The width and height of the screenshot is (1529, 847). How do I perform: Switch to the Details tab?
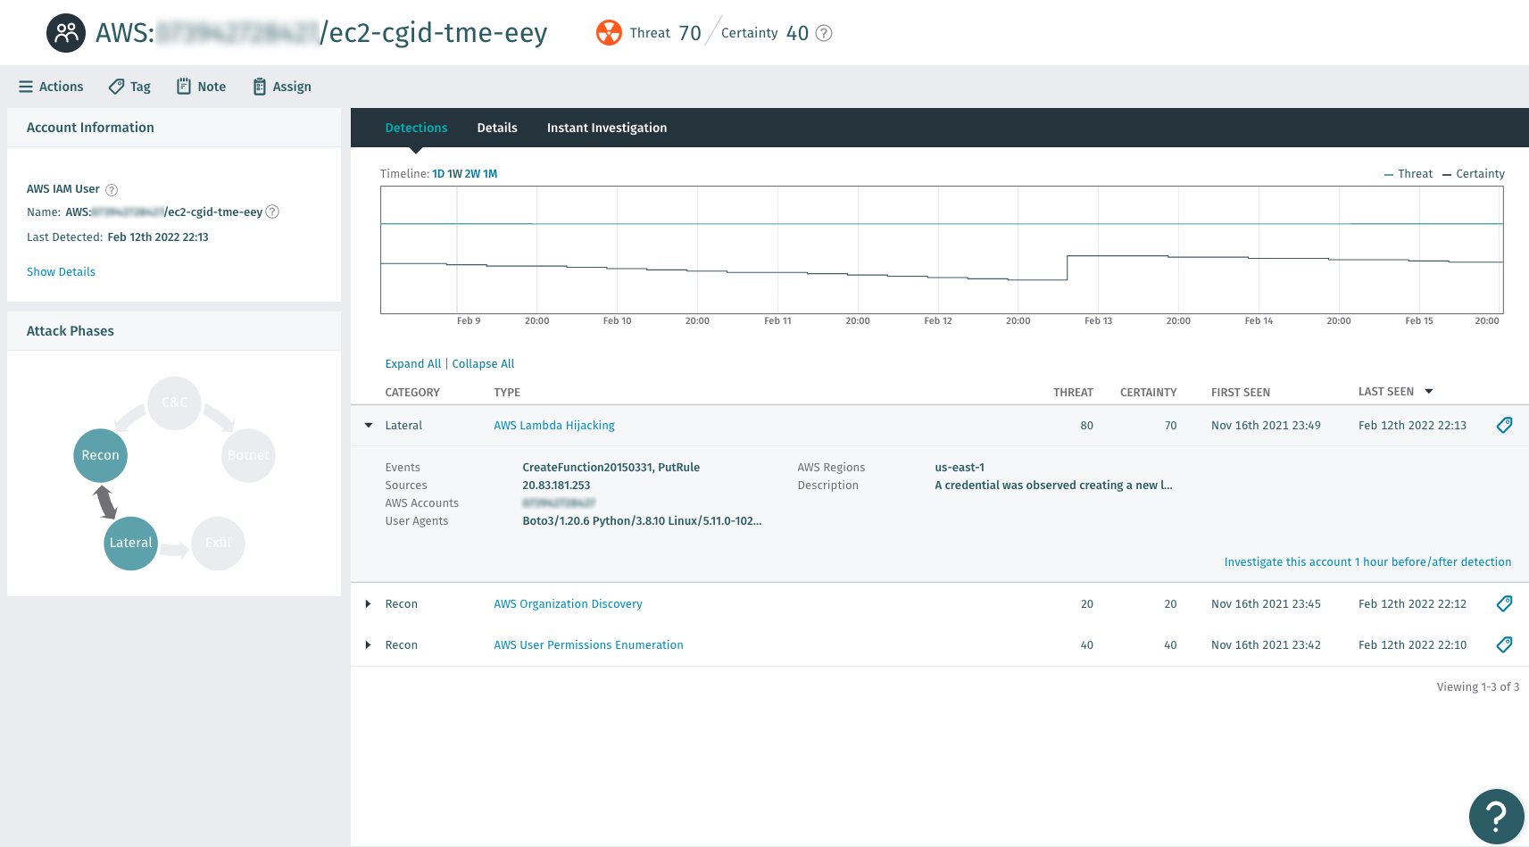497,128
